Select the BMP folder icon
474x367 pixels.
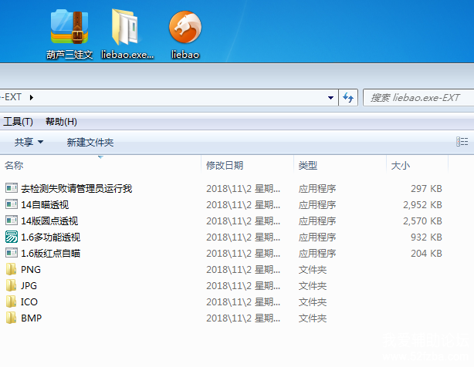[11, 318]
